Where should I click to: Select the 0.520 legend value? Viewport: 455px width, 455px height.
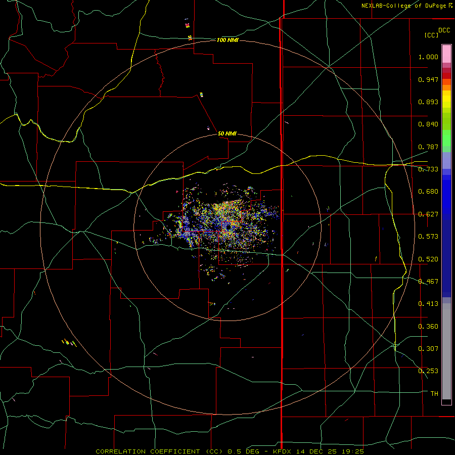[x=428, y=259]
